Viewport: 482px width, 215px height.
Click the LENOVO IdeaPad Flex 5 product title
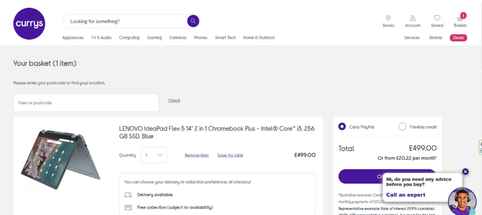point(217,132)
